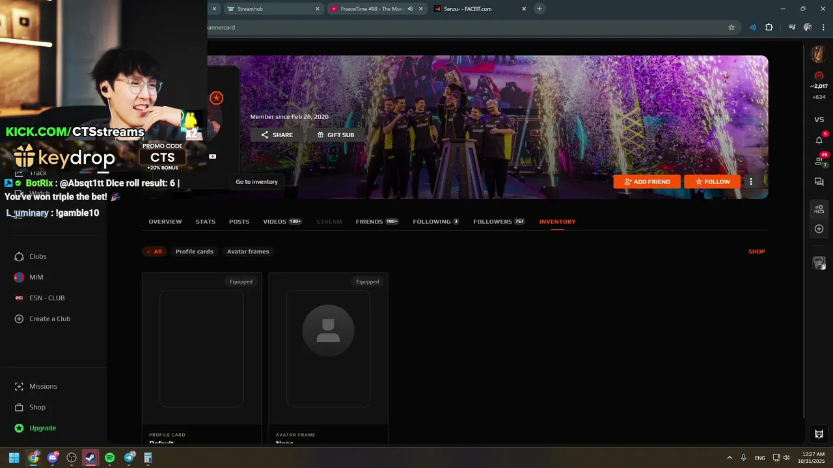Open notifications bell in right sidebar

pyautogui.click(x=819, y=140)
